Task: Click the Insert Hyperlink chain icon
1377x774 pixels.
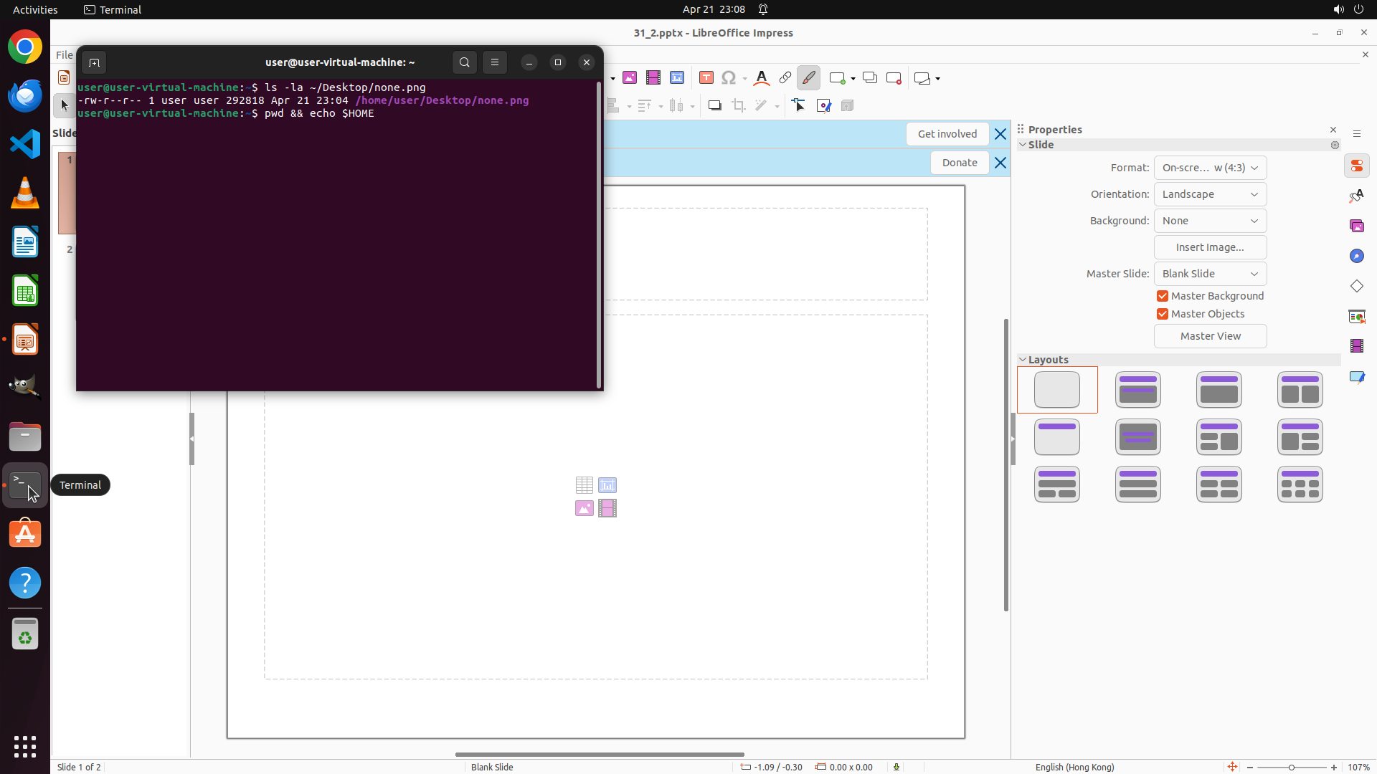Action: coord(785,78)
